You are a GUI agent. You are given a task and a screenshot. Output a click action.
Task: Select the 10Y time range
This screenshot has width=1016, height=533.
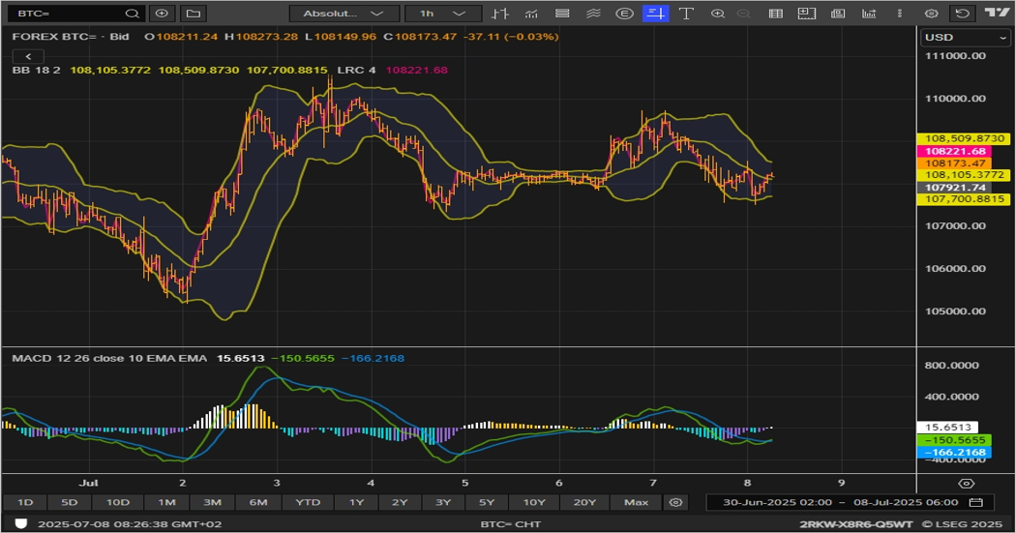click(x=534, y=502)
